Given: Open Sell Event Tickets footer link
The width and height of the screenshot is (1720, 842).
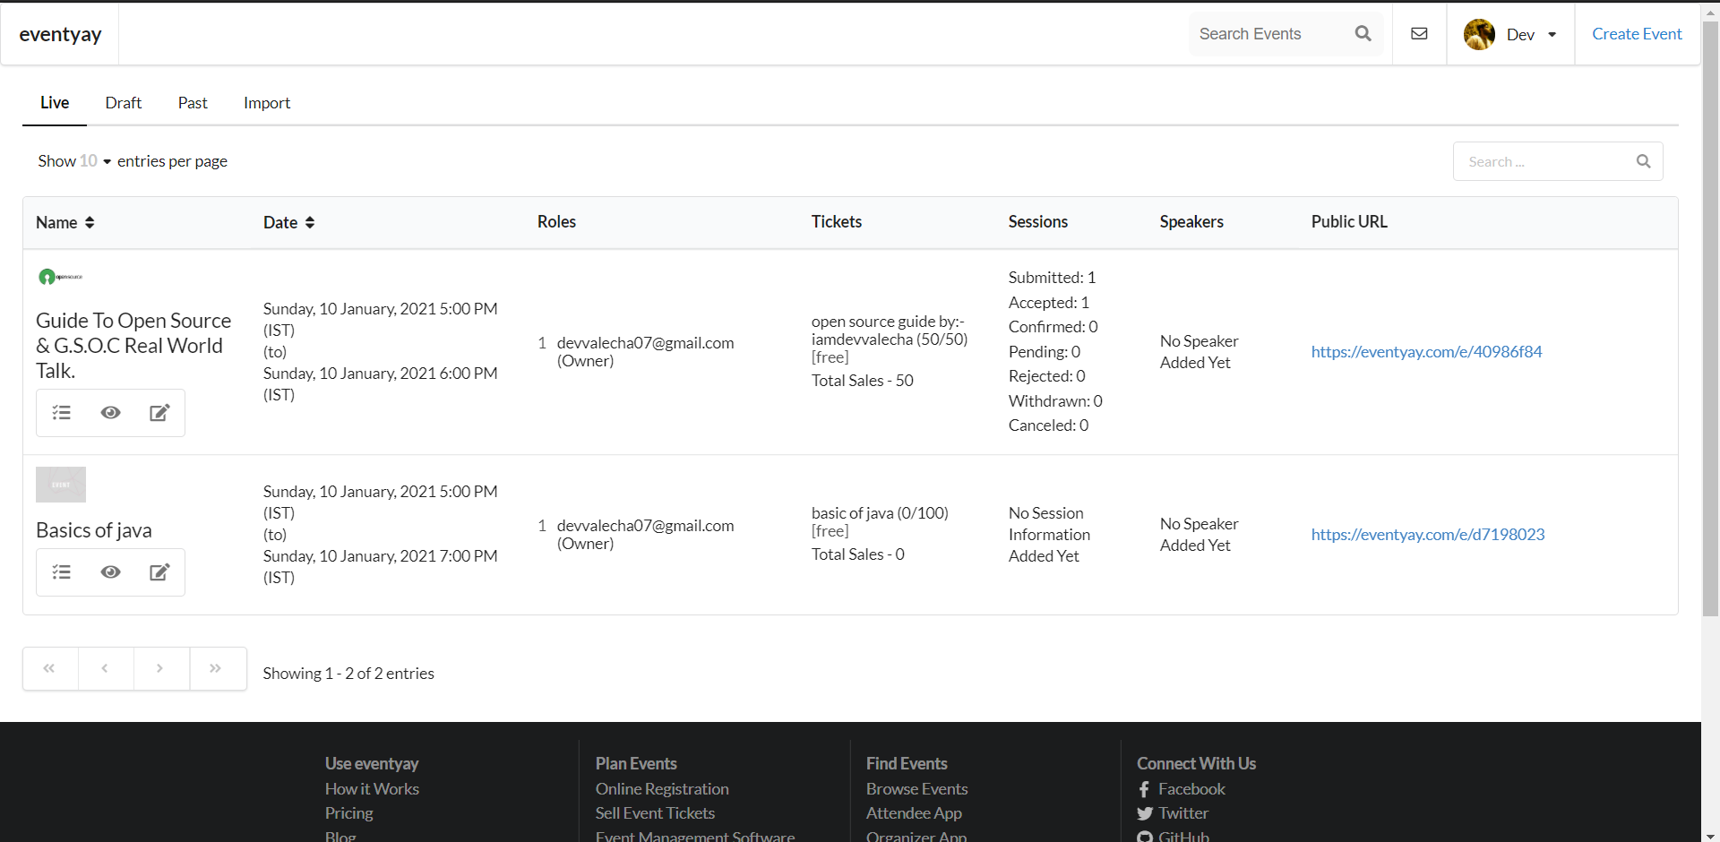Looking at the screenshot, I should pyautogui.click(x=655, y=813).
